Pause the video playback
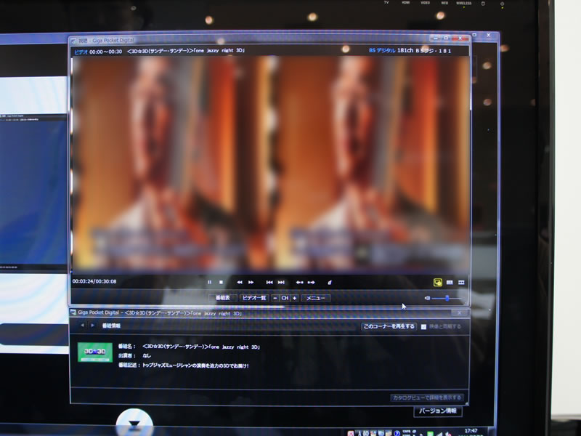Screen dimensions: 581x436 point(210,283)
